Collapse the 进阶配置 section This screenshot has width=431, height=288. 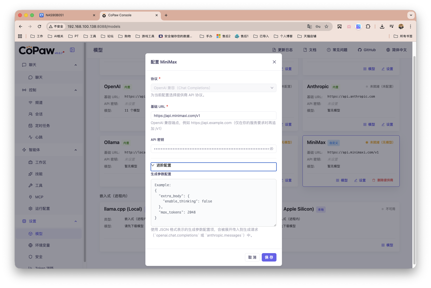click(x=213, y=167)
